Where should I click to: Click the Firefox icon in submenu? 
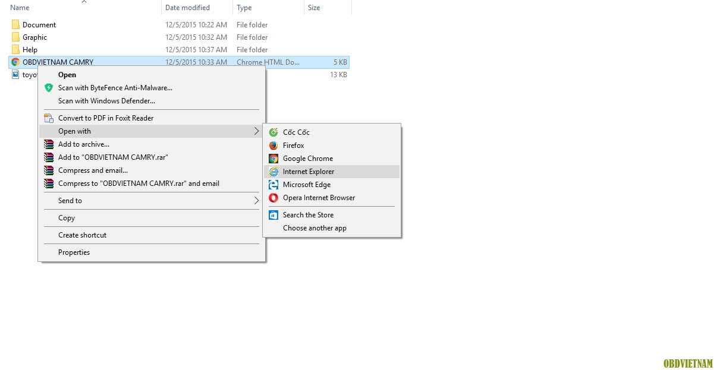[273, 145]
